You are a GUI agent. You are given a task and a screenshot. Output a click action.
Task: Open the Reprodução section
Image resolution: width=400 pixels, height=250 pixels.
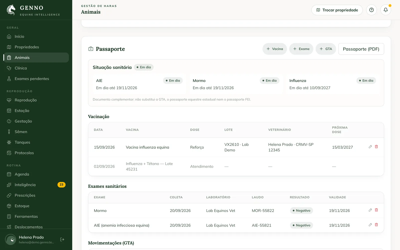point(36,100)
